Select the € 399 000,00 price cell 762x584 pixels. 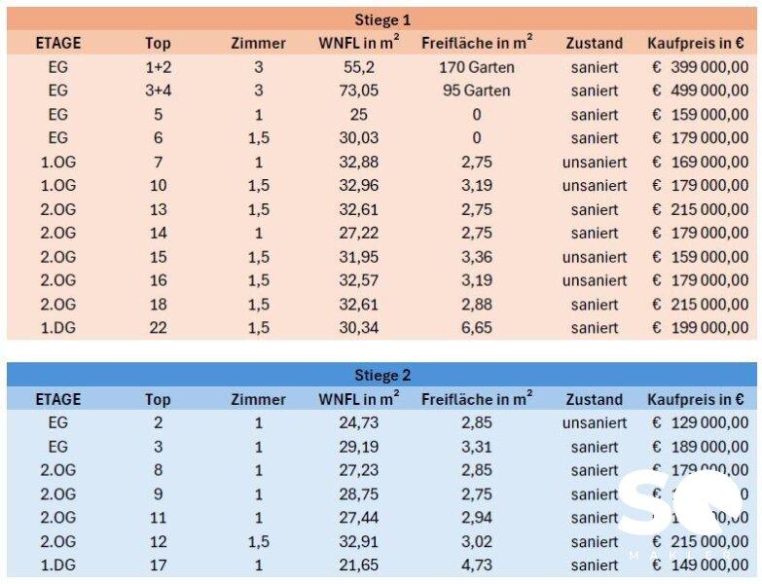tap(700, 67)
